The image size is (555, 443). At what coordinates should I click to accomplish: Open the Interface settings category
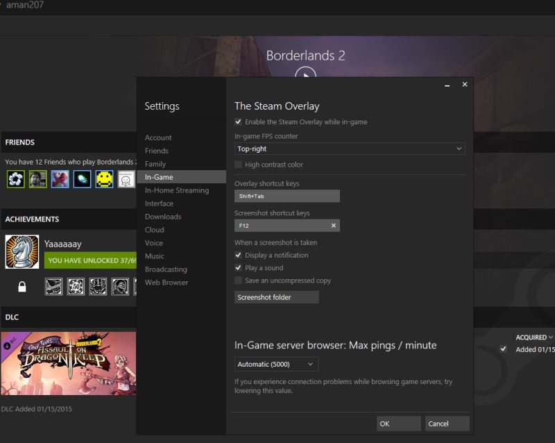pos(159,203)
